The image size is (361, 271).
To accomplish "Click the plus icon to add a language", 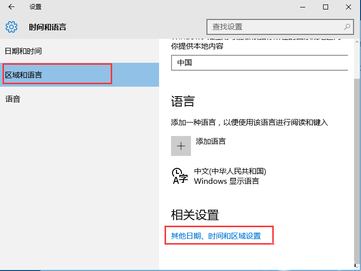I will click(180, 146).
